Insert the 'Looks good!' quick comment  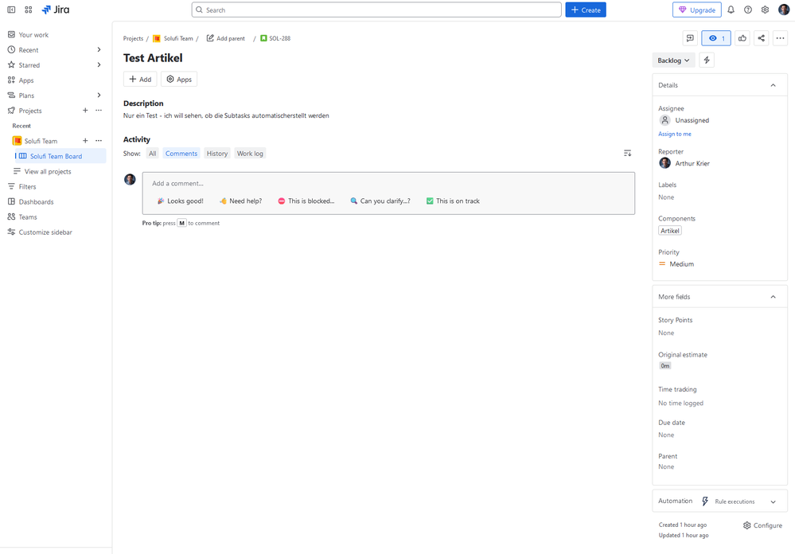pos(181,201)
